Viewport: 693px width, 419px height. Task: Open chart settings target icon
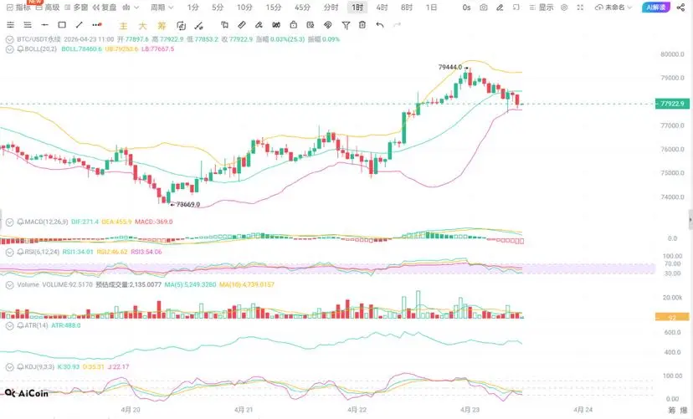[x=564, y=8]
